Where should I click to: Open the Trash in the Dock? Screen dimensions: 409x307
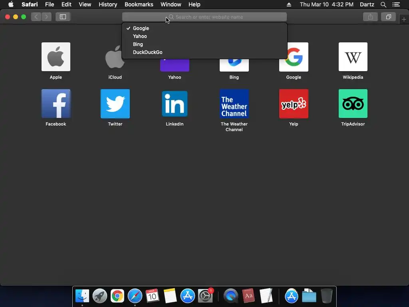coord(327,296)
